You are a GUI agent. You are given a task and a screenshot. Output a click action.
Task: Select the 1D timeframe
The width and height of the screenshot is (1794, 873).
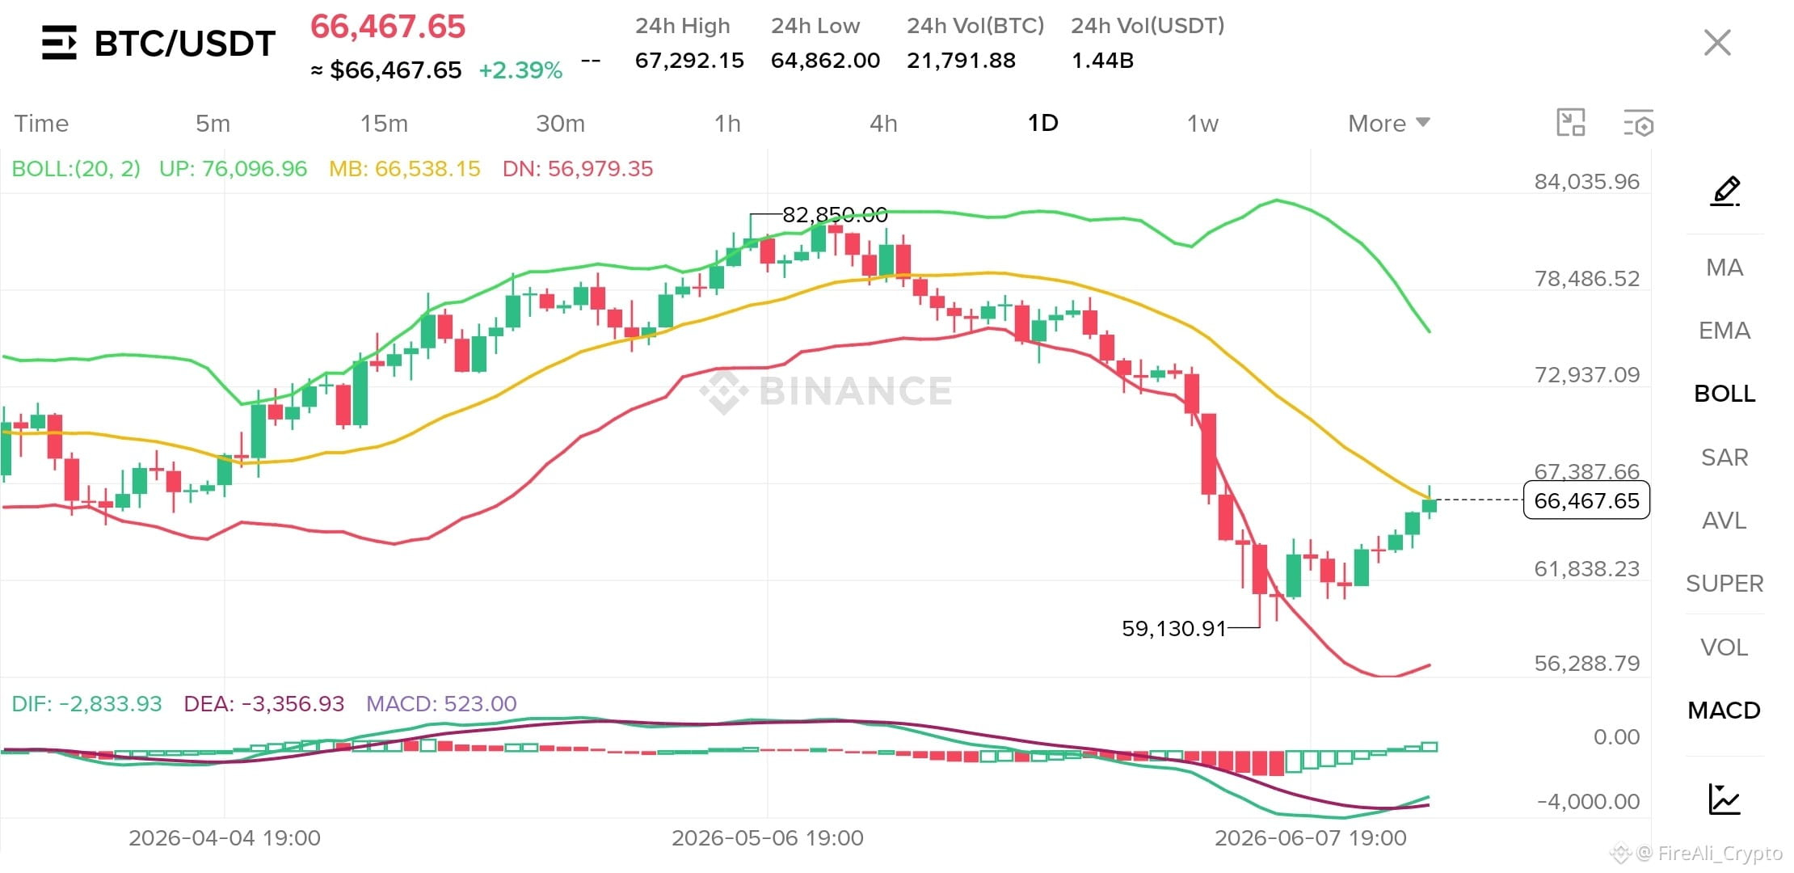pos(1042,123)
